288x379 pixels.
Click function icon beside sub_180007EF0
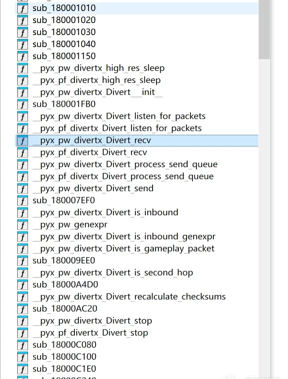(23, 201)
